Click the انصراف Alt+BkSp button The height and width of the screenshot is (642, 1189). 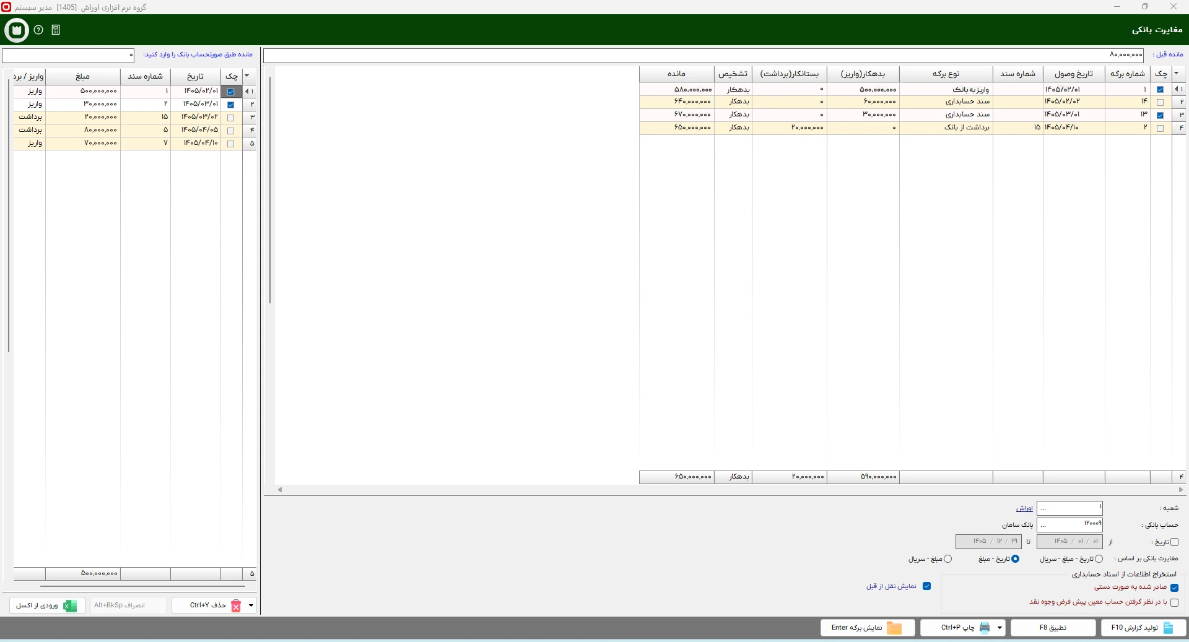(128, 605)
